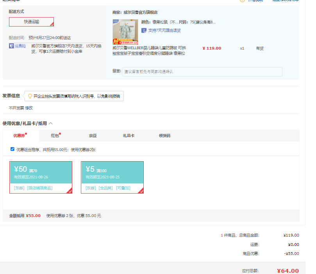The image size is (316, 274).
Task: Click the 商品优惠 -¥55.00 value
Action: coord(291,254)
